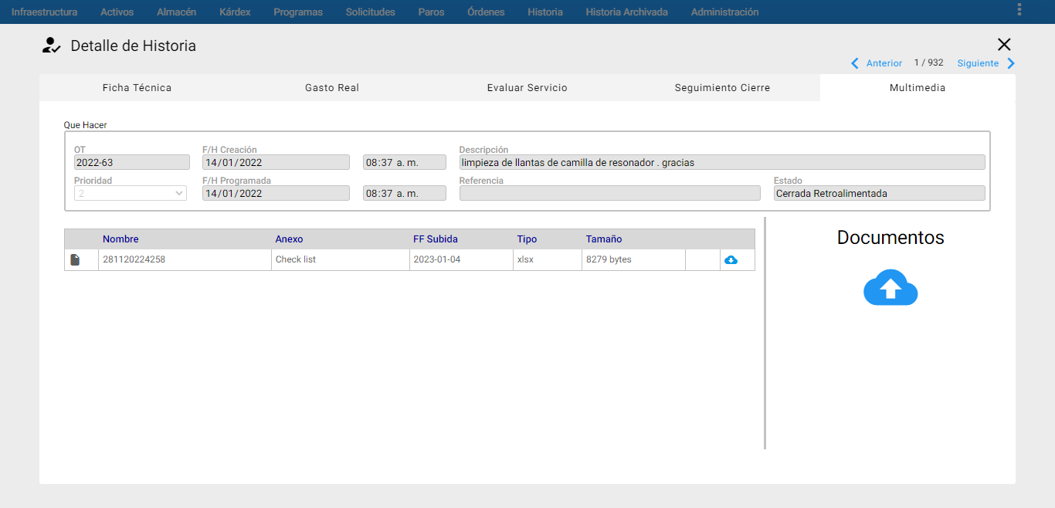1055x508 pixels.
Task: Switch to the Seguimiento Cierre tab
Action: [722, 88]
